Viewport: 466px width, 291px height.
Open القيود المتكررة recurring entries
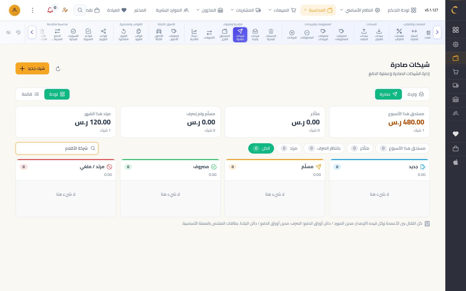[124, 35]
